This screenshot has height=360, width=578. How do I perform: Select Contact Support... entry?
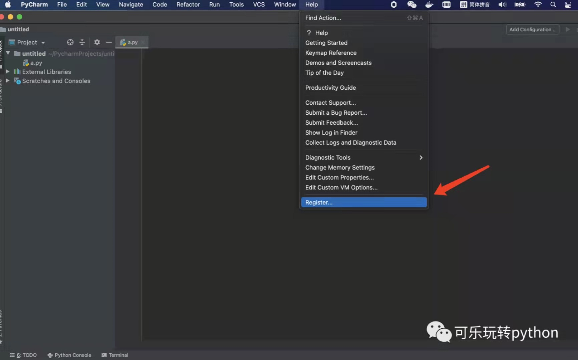[364, 103]
